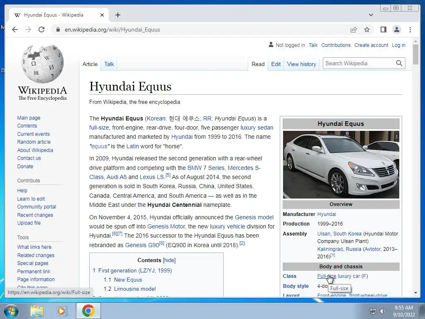The image size is (425, 319).
Task: Open File Explorer from the taskbar
Action: pos(37,311)
